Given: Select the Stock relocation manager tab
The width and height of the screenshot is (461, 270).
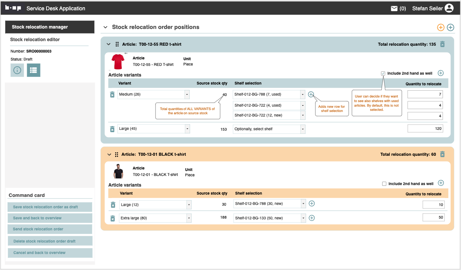Looking at the screenshot, I should pyautogui.click(x=50, y=27).
